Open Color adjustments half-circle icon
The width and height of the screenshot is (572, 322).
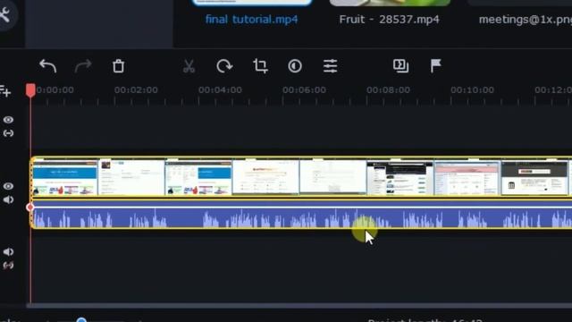pyautogui.click(x=295, y=66)
